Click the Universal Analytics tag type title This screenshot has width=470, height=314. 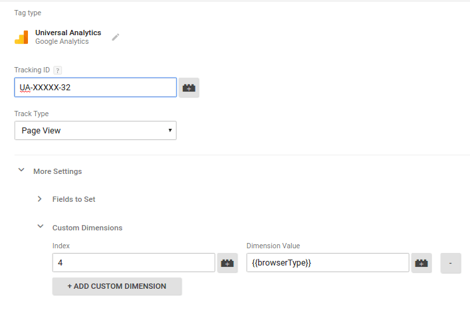point(68,33)
